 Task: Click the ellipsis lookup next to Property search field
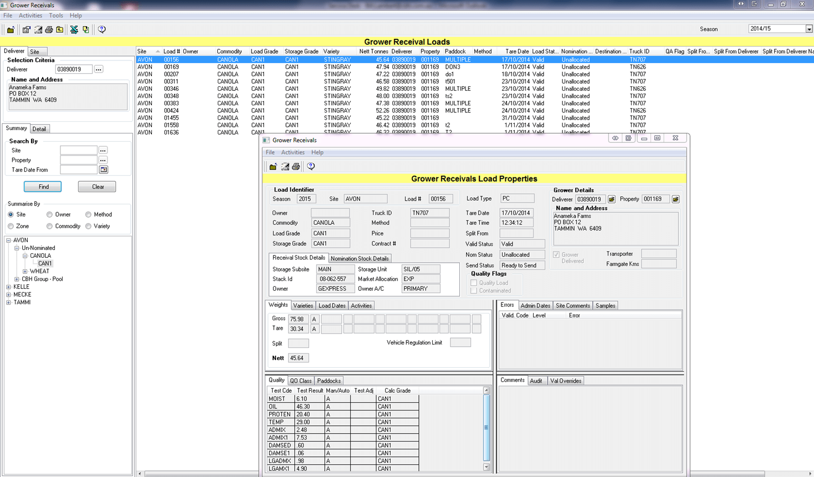pyautogui.click(x=103, y=160)
